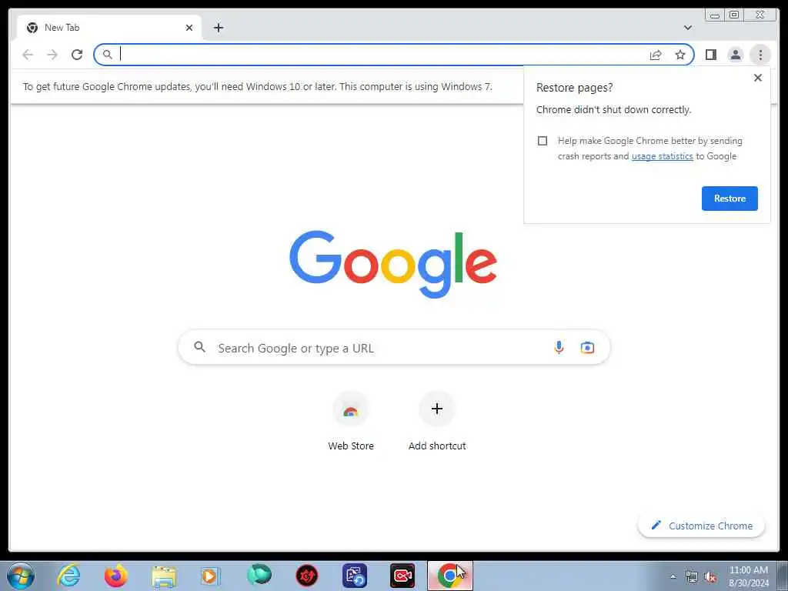Open the red screen recorder taskbar icon
Viewport: 788px width, 591px height.
click(402, 576)
